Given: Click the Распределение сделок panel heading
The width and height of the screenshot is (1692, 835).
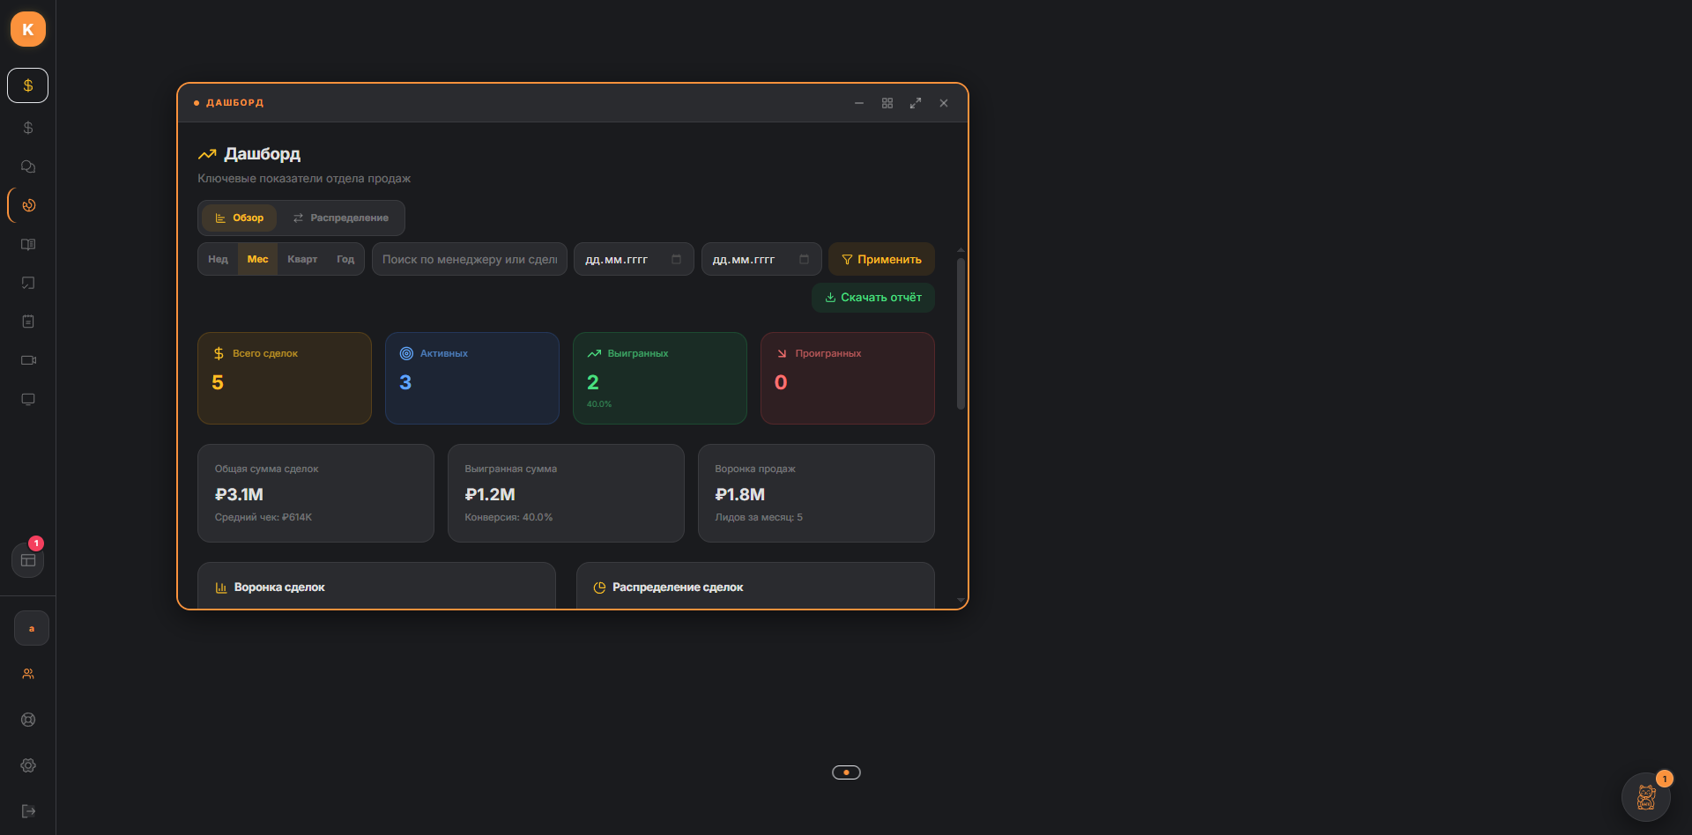Looking at the screenshot, I should point(678,587).
